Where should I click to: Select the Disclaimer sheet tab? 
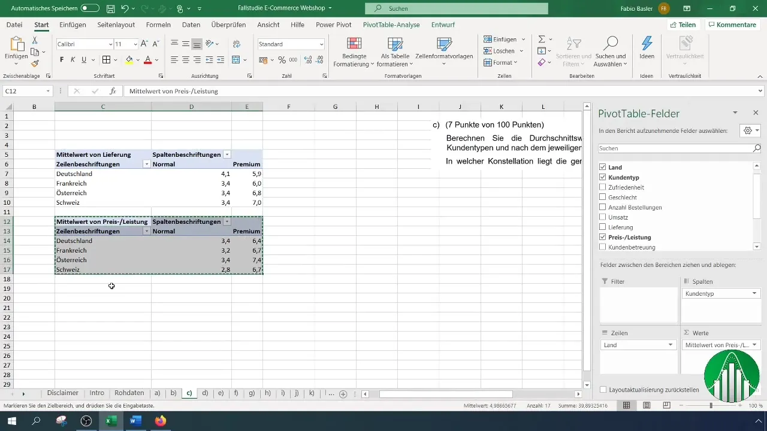(x=63, y=393)
